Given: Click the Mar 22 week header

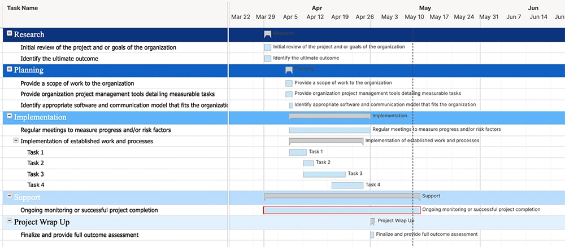Looking at the screenshot, I should 241,17.
